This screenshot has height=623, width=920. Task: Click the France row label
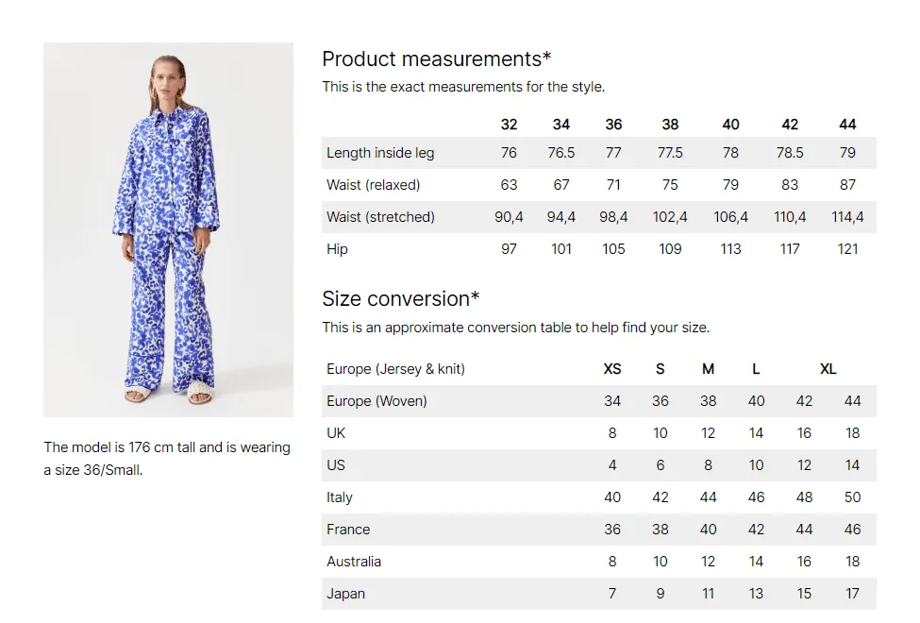pyautogui.click(x=348, y=529)
